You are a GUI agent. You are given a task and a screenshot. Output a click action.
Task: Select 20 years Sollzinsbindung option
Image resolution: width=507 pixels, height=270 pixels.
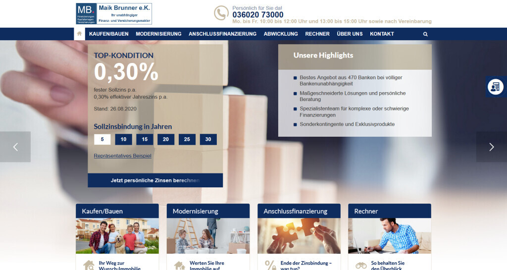pyautogui.click(x=166, y=139)
